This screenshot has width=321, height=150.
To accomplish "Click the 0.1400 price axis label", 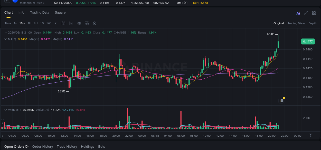I will 308,78.
